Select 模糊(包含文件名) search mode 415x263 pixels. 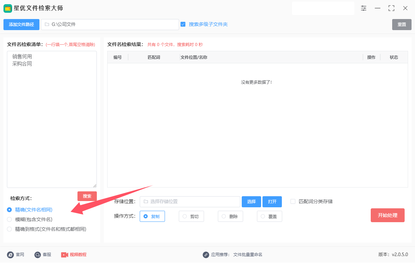coord(9,219)
